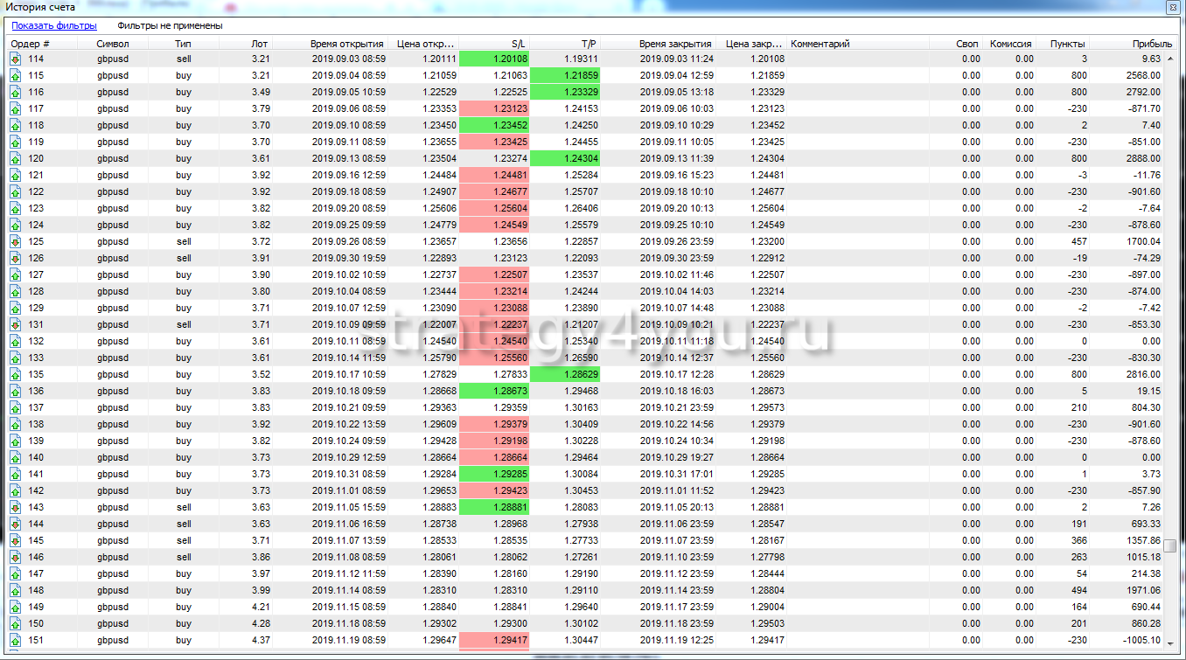Click the Время открытия column header
Screen dimensions: 1186x660
346,44
